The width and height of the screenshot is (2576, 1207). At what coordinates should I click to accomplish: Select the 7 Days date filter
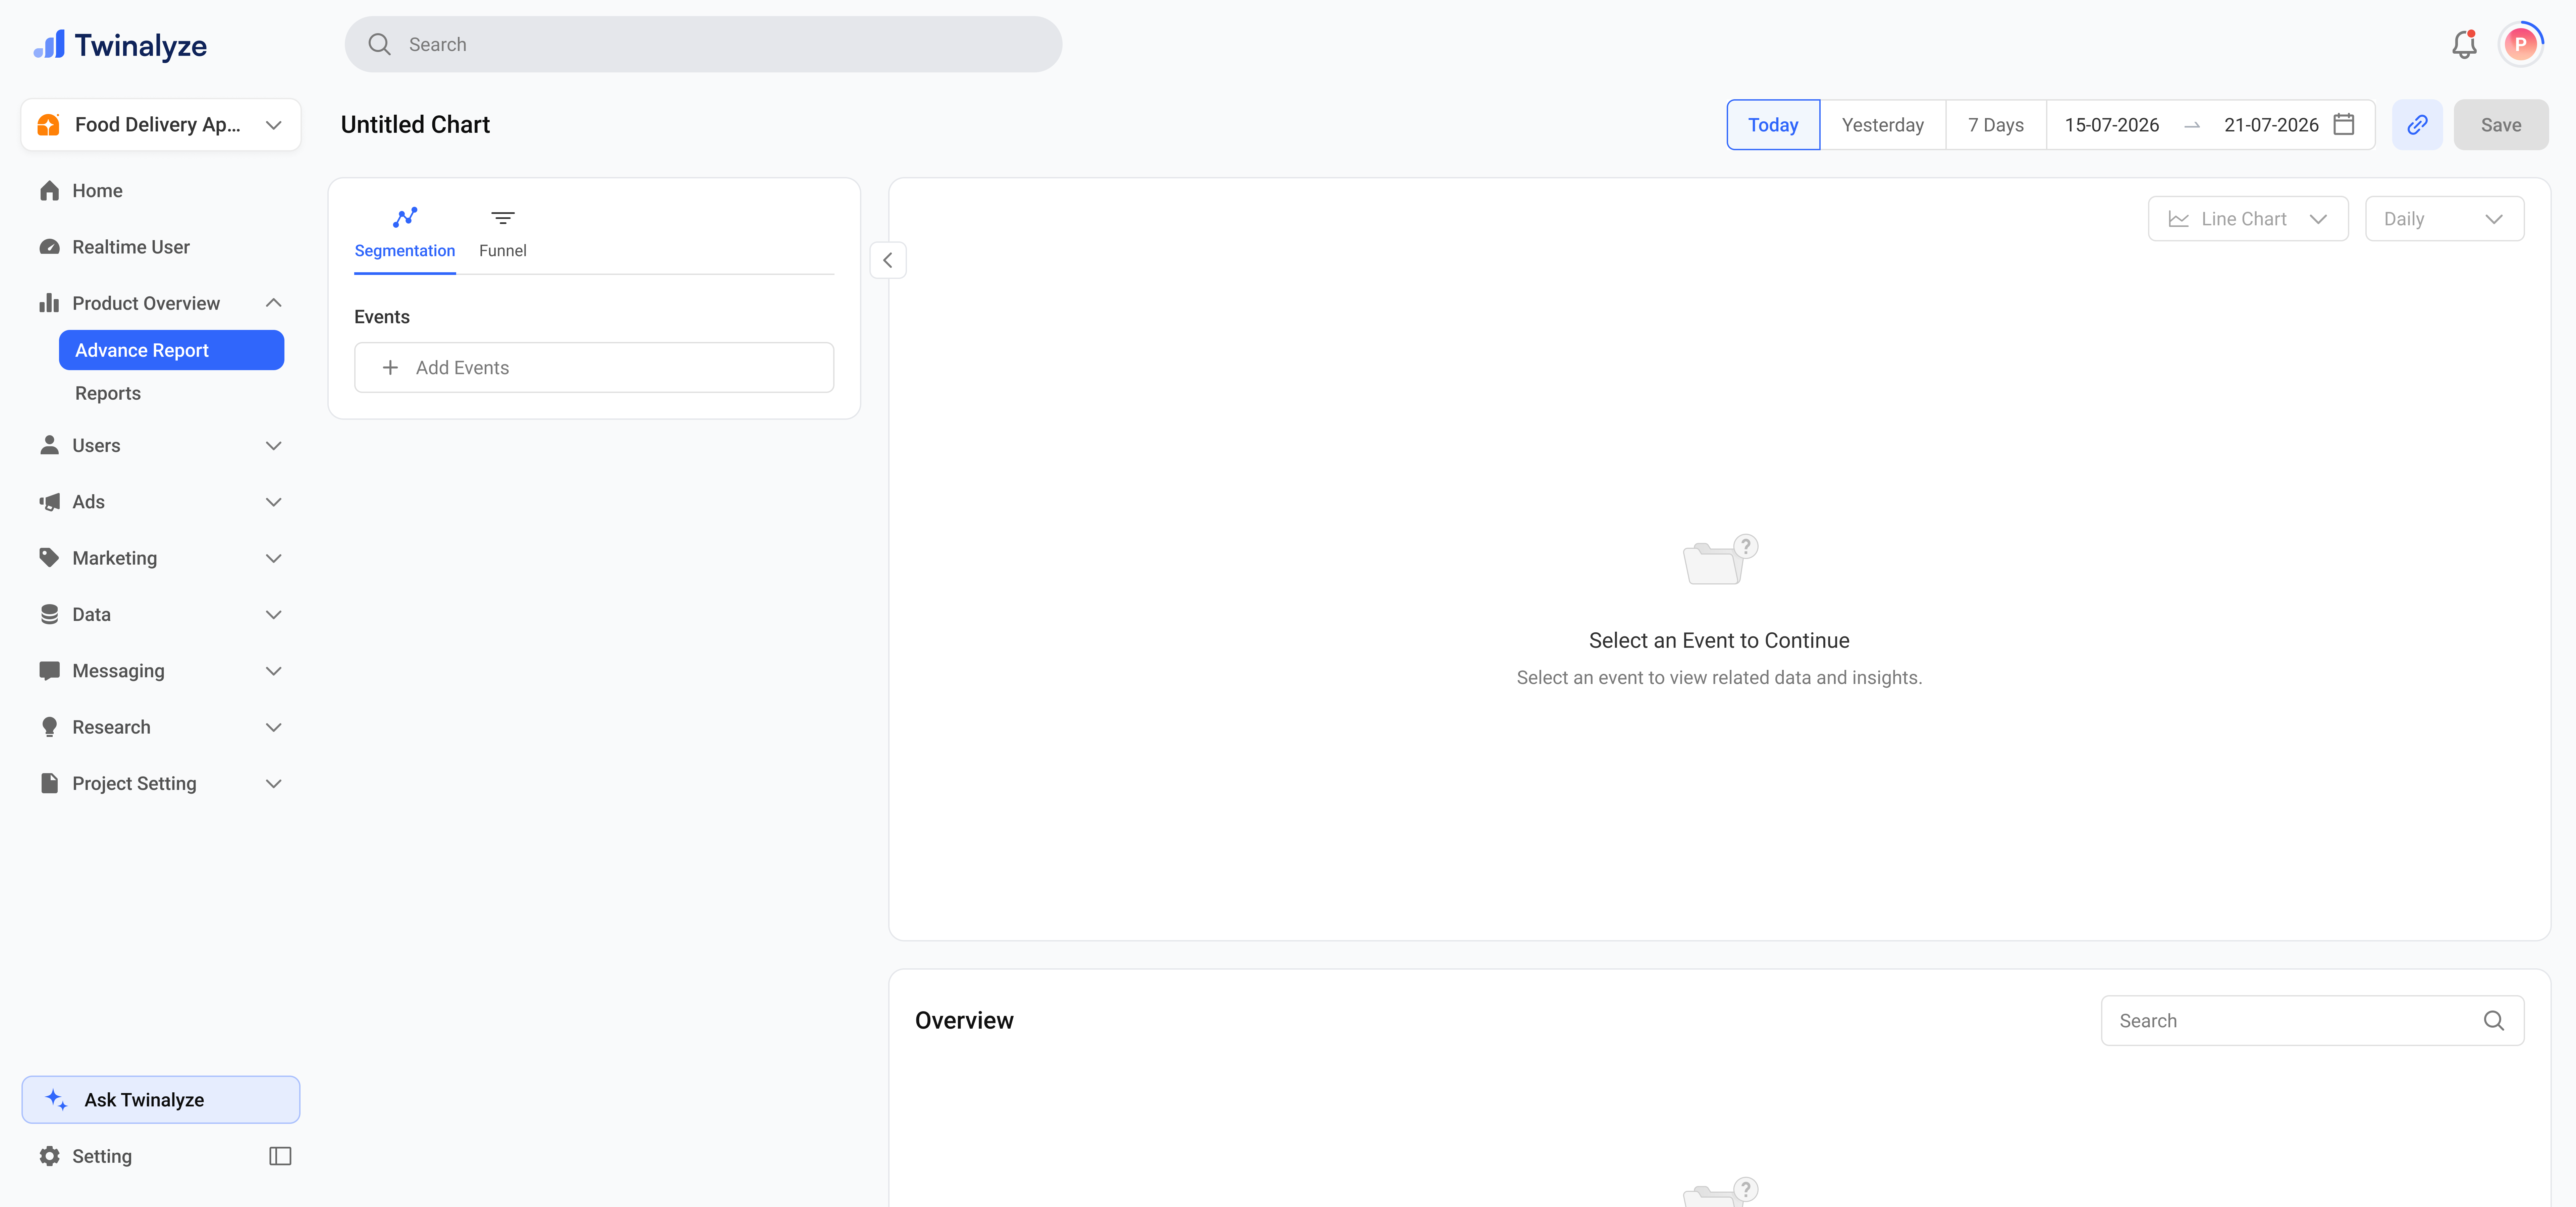1996,125
